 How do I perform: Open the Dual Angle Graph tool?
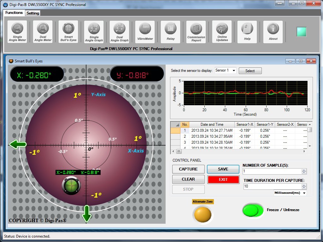[120, 32]
